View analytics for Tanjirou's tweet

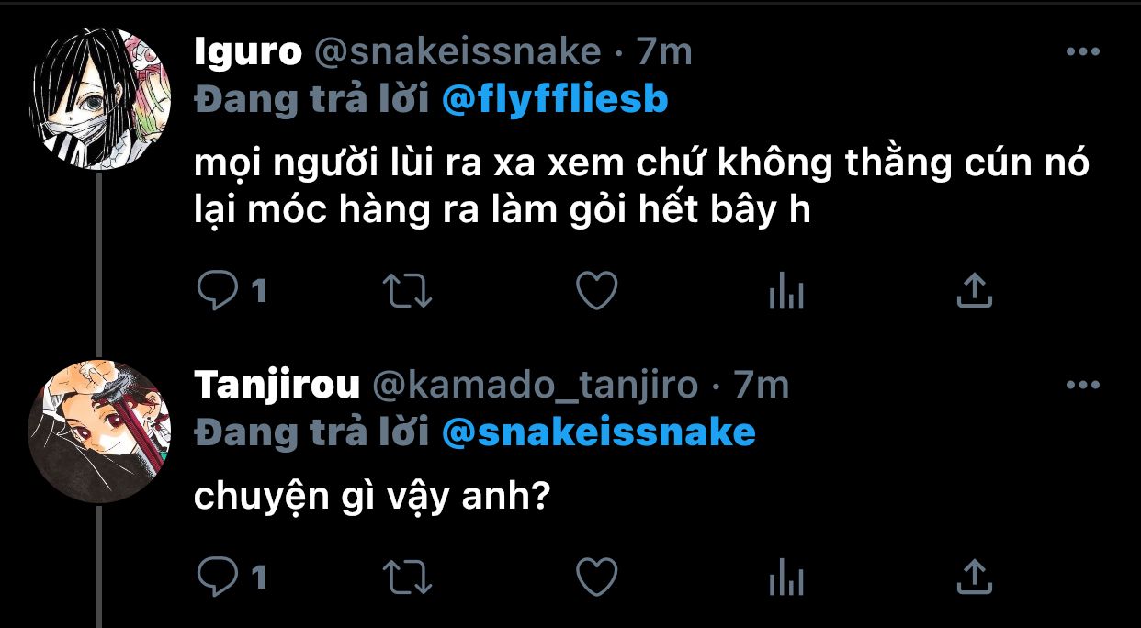[785, 578]
